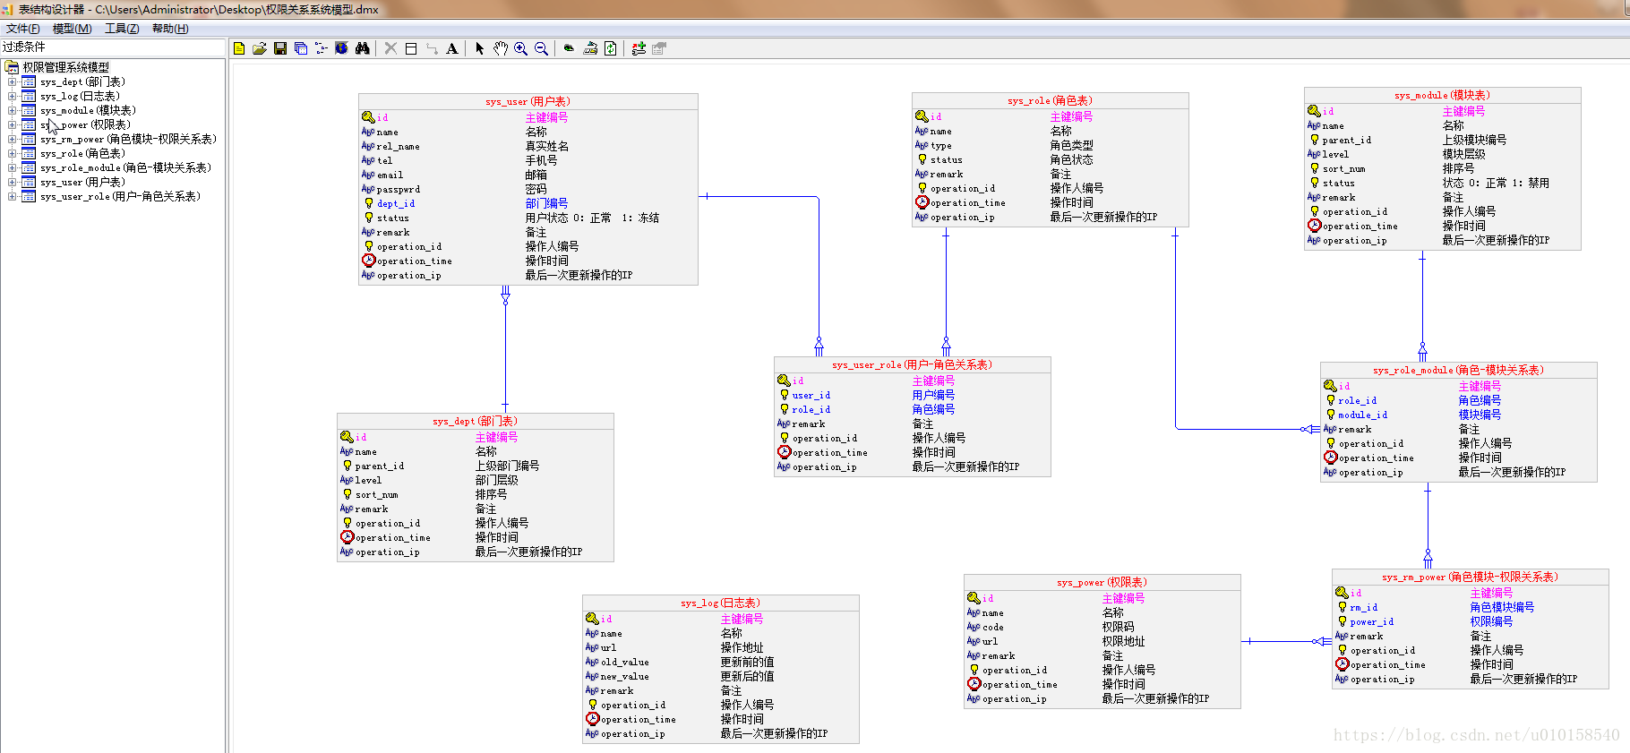Click user_id field in sys_user_role table
The width and height of the screenshot is (1630, 753).
click(811, 395)
